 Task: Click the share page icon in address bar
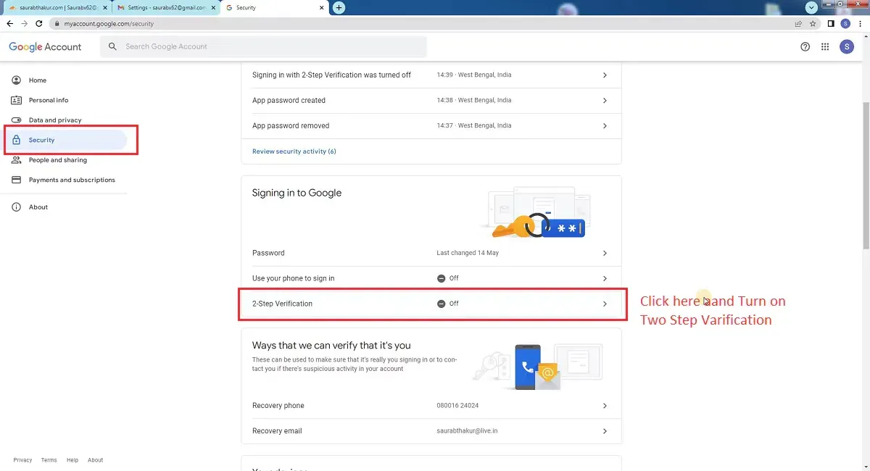click(798, 23)
